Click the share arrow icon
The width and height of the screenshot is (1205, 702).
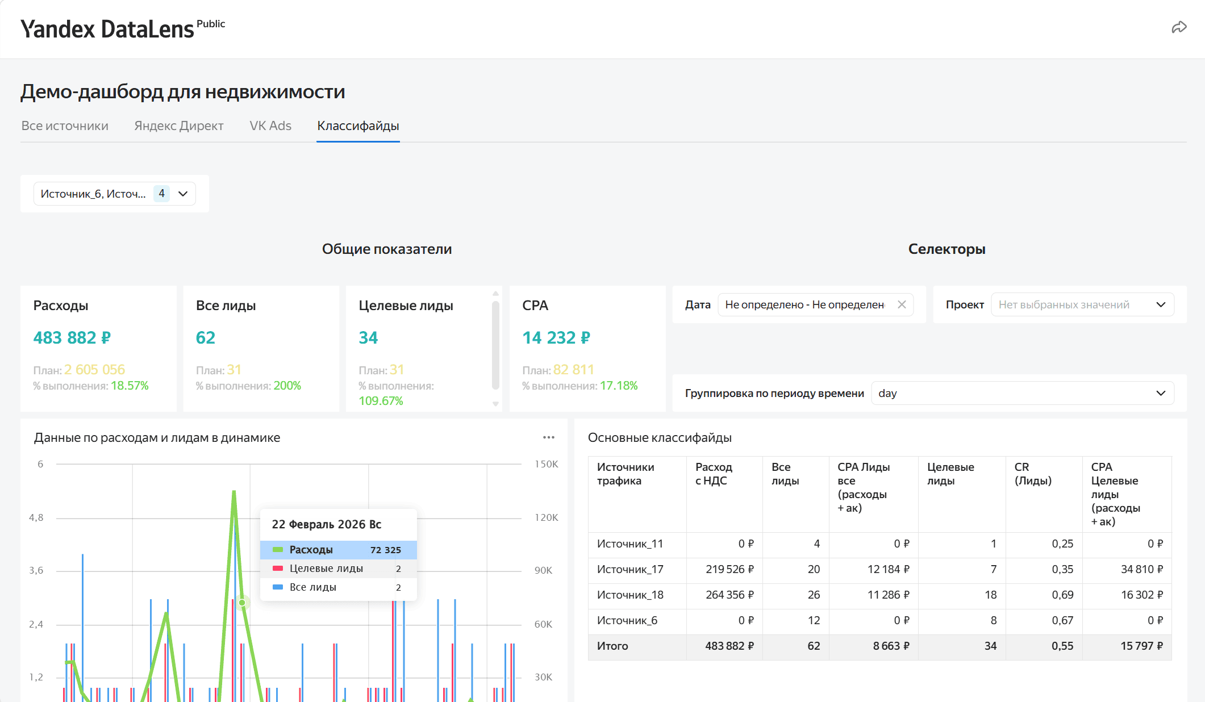coord(1179,27)
